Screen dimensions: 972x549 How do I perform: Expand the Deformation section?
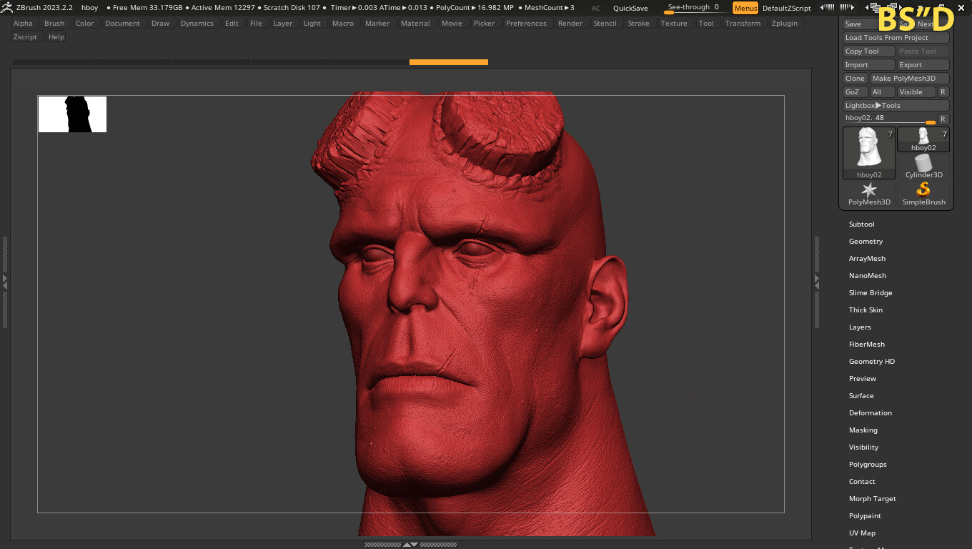(x=870, y=413)
